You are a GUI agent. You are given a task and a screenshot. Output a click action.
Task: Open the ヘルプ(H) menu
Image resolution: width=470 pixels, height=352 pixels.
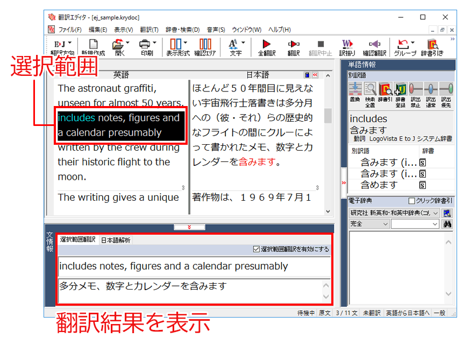coord(279,30)
